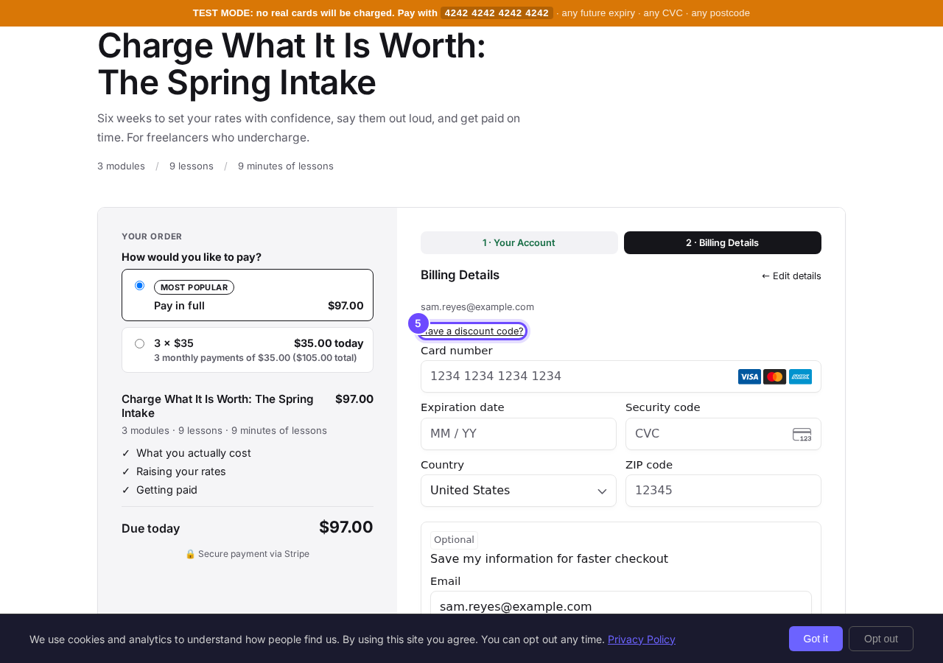This screenshot has width=943, height=663.
Task: Click the Mastercard logo
Action: tap(774, 376)
